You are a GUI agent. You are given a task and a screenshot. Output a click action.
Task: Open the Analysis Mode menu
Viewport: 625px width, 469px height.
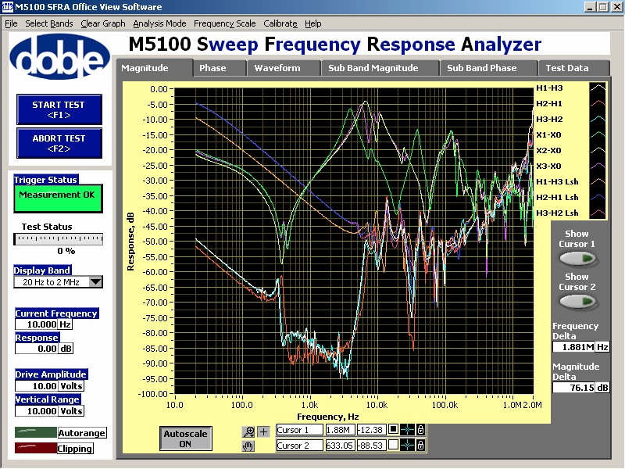click(159, 23)
